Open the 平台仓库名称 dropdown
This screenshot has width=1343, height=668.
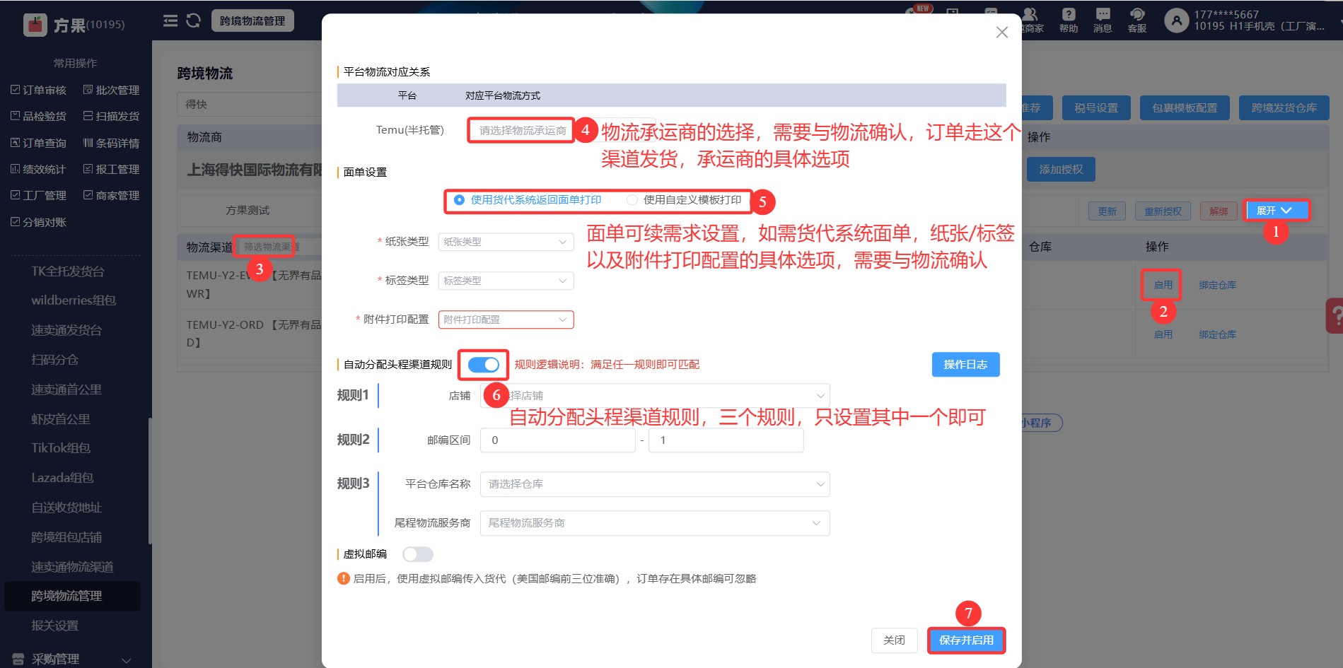pyautogui.click(x=655, y=484)
